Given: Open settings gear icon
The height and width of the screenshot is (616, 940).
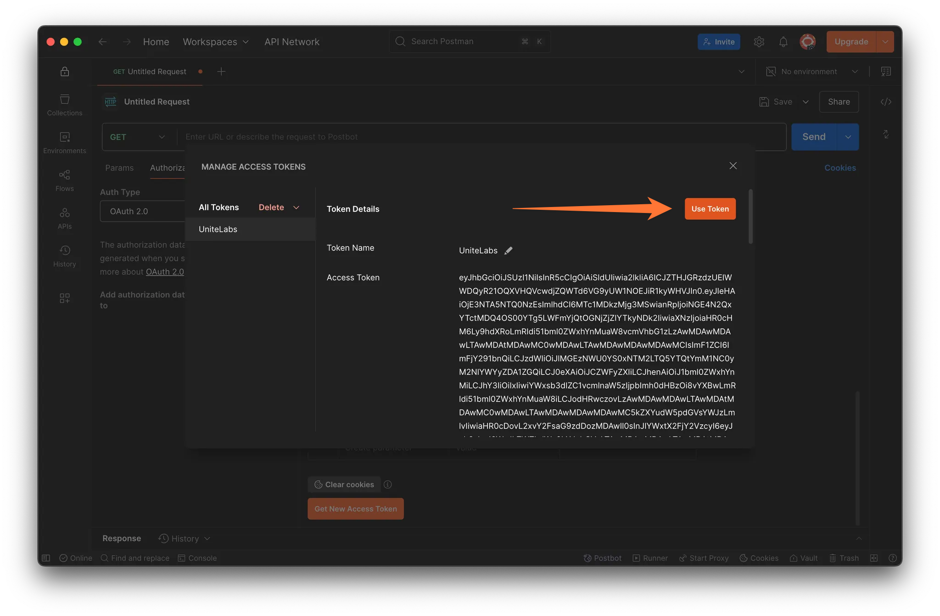Looking at the screenshot, I should [759, 42].
